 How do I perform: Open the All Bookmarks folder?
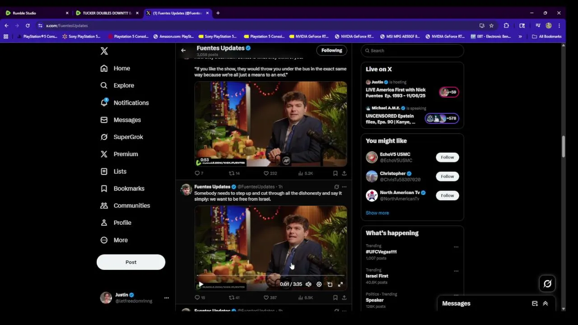pos(547,37)
